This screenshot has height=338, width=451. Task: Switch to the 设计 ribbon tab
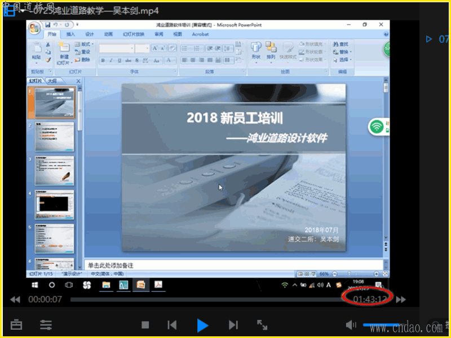pyautogui.click(x=90, y=34)
